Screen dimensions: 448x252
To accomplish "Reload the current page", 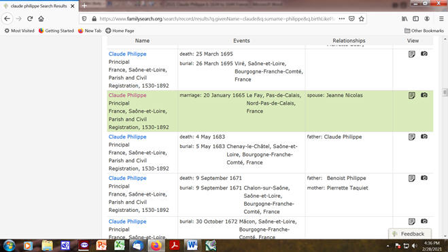I will [30, 19].
